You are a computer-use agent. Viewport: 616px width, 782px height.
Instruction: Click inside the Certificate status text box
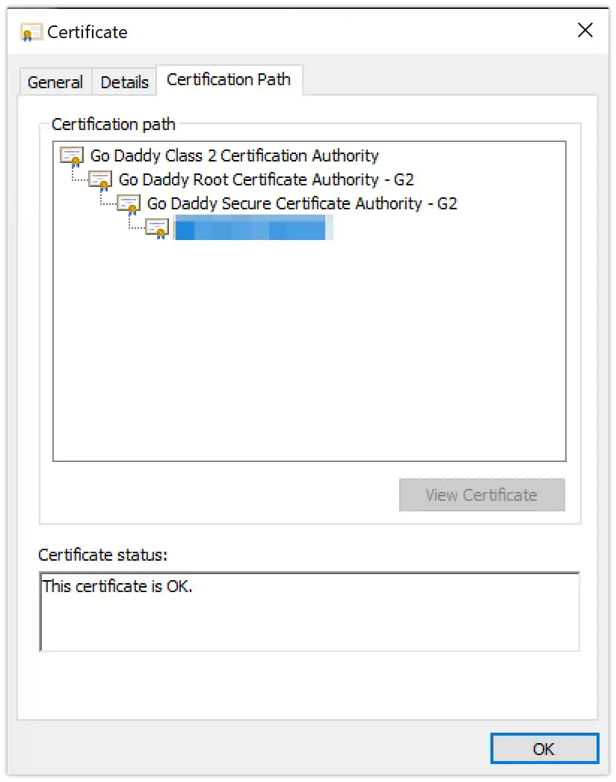[x=309, y=610]
